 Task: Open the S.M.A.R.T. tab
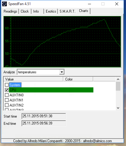point(67,11)
